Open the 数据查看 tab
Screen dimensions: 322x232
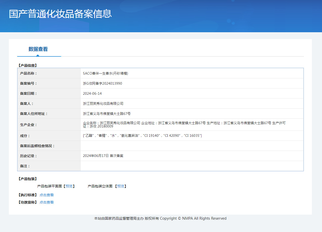coord(38,49)
